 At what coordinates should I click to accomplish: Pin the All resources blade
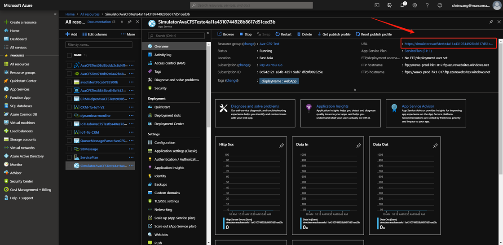pyautogui.click(x=130, y=22)
